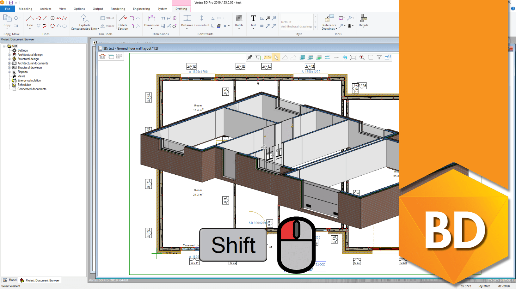
Task: Click the pushpin icon in view toolbar
Action: pyautogui.click(x=250, y=57)
